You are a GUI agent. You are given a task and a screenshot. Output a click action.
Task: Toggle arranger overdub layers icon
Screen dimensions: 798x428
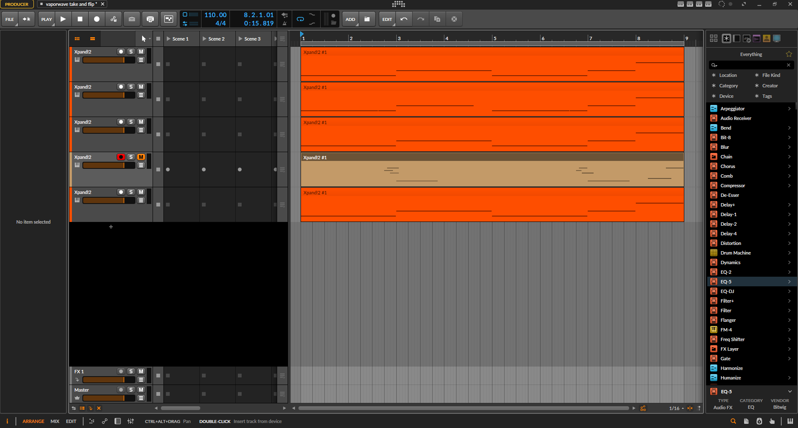[x=132, y=19]
